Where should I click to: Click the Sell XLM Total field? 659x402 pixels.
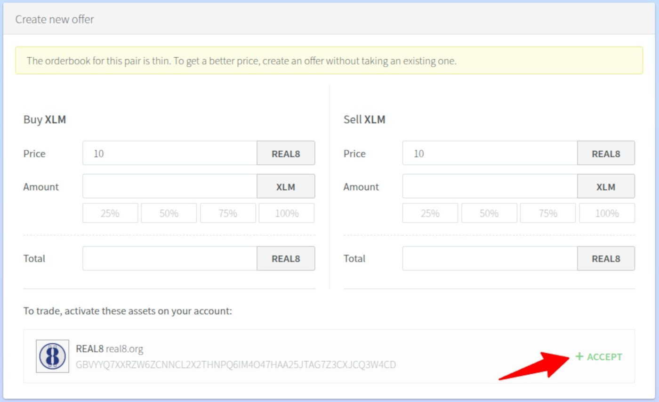coord(490,258)
